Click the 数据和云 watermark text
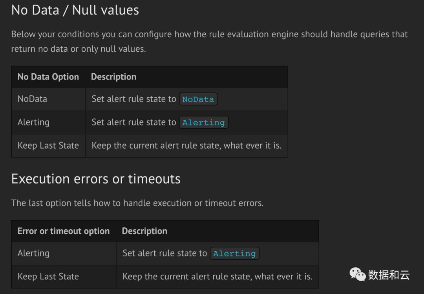This screenshot has width=424, height=294. tap(389, 275)
